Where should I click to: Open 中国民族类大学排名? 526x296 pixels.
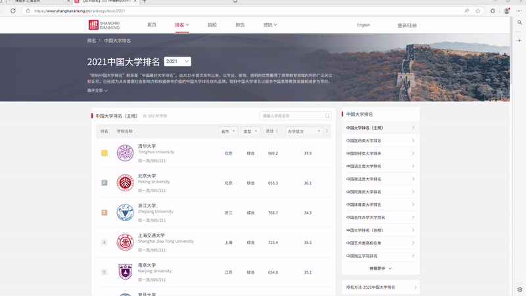tap(381, 191)
